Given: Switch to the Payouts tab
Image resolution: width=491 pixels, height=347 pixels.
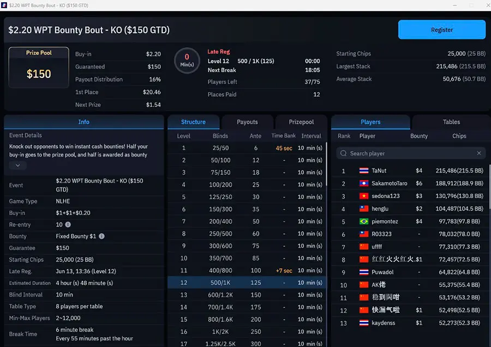Looking at the screenshot, I should [x=247, y=122].
